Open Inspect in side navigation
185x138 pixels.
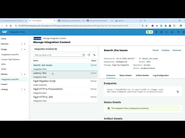tap(4, 84)
